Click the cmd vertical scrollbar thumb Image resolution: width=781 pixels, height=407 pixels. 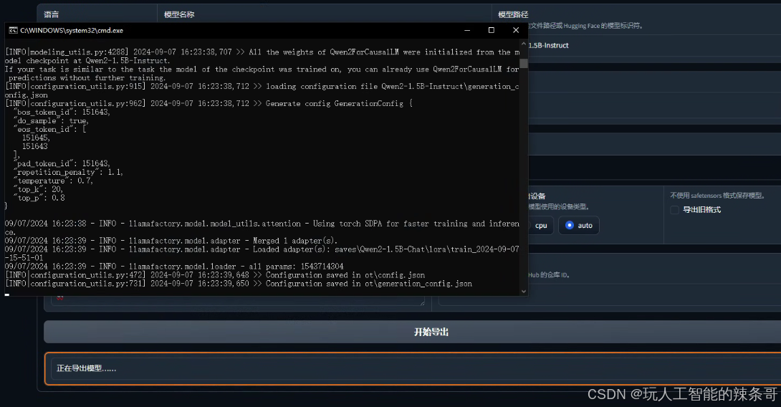coord(524,63)
